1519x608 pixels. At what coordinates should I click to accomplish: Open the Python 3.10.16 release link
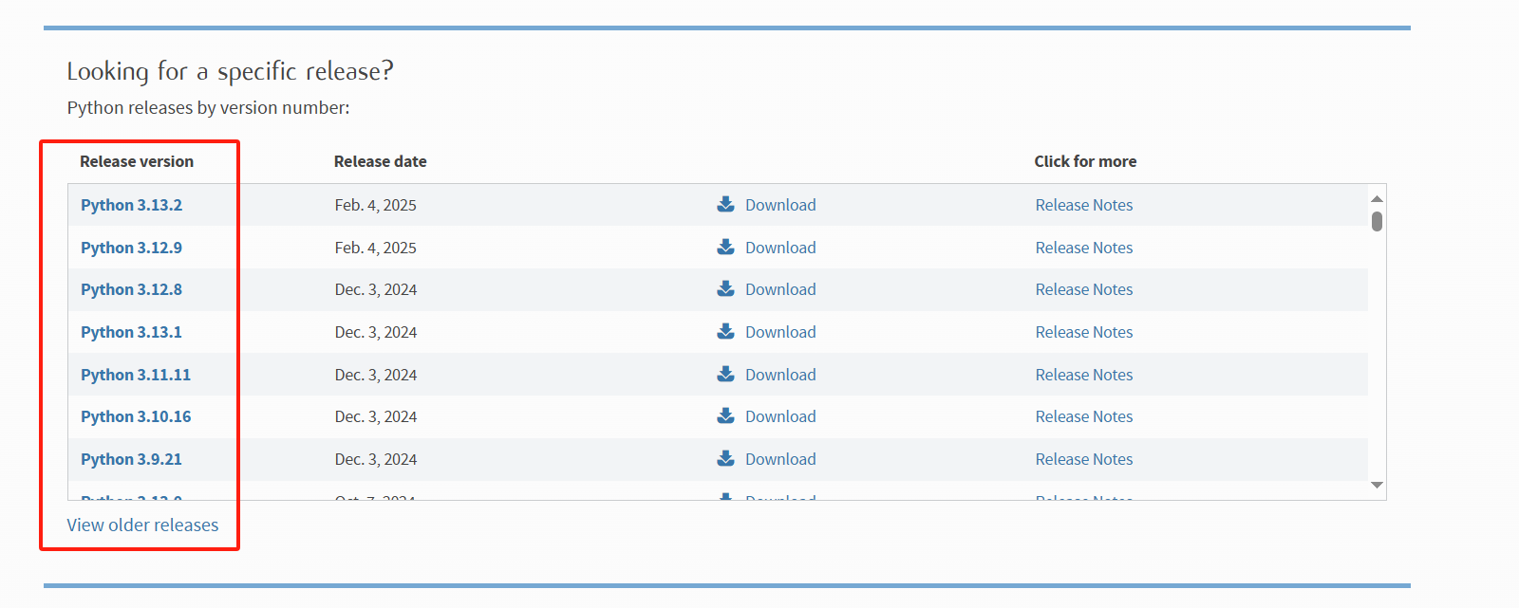pos(136,416)
